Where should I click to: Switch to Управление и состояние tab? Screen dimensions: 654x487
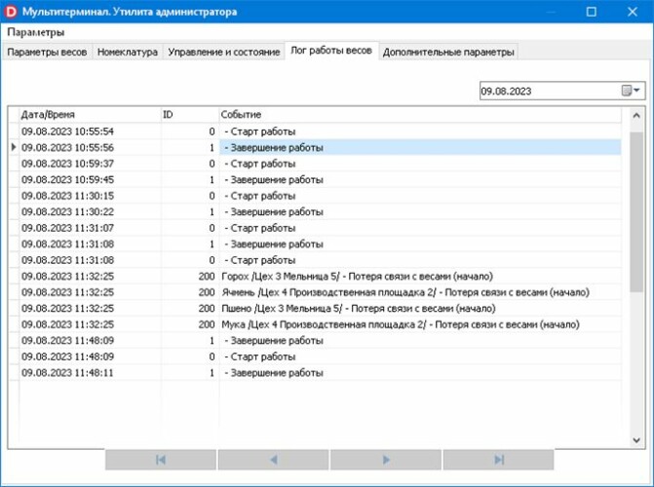pos(223,52)
